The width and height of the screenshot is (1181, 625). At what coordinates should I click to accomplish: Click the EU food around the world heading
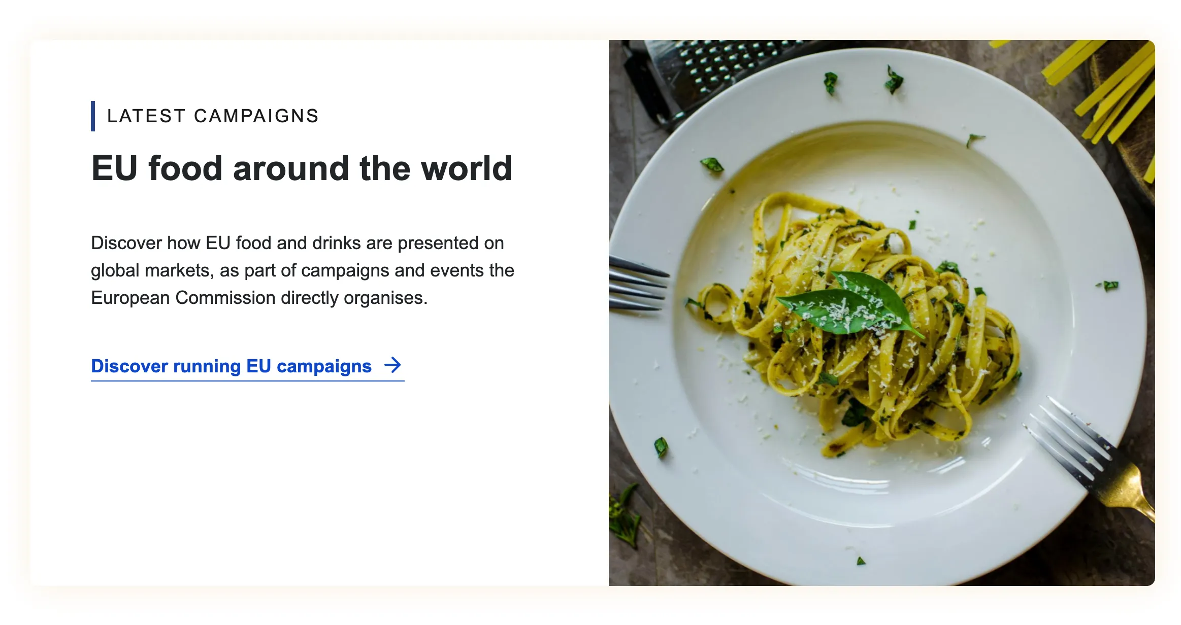pyautogui.click(x=302, y=168)
